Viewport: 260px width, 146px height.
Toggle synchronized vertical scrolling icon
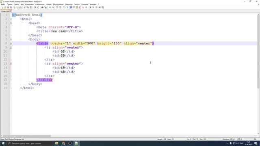57,7
